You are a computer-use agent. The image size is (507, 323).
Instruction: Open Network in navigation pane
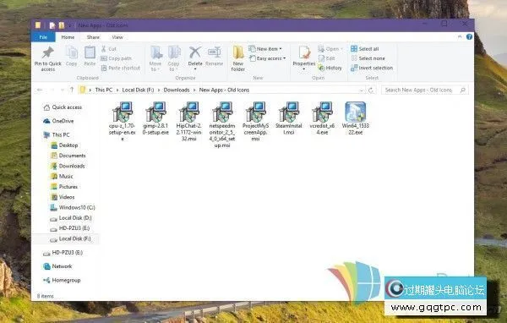click(x=57, y=266)
